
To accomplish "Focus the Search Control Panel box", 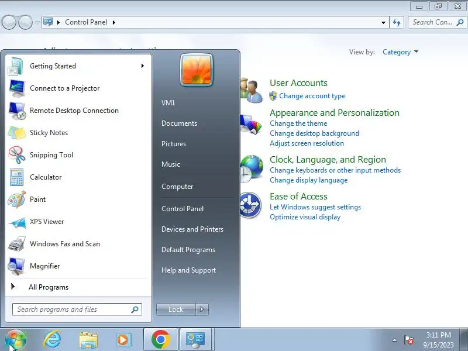I will (436, 22).
